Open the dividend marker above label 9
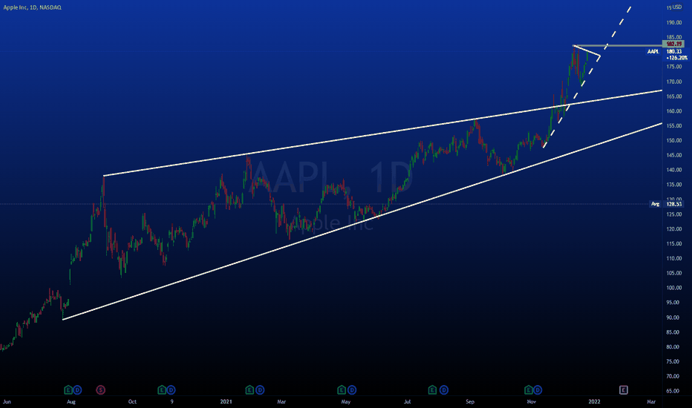The width and height of the screenshot is (692, 408). pos(172,390)
